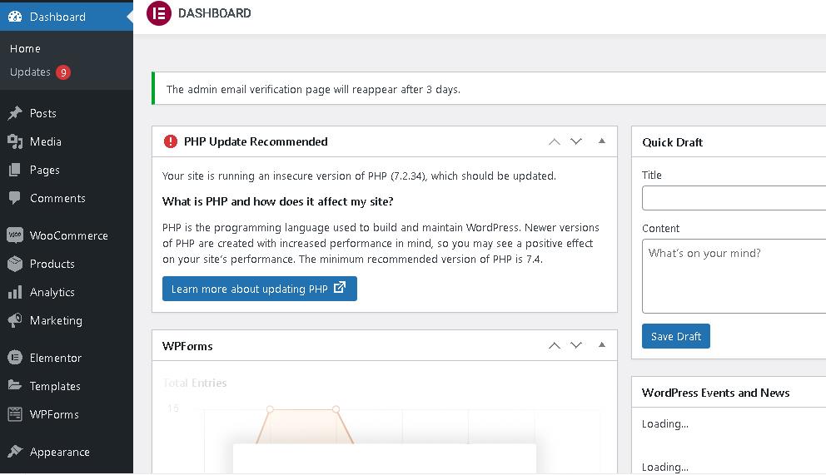
Task: Collapse the PHP Update Recommended panel
Action: (602, 141)
